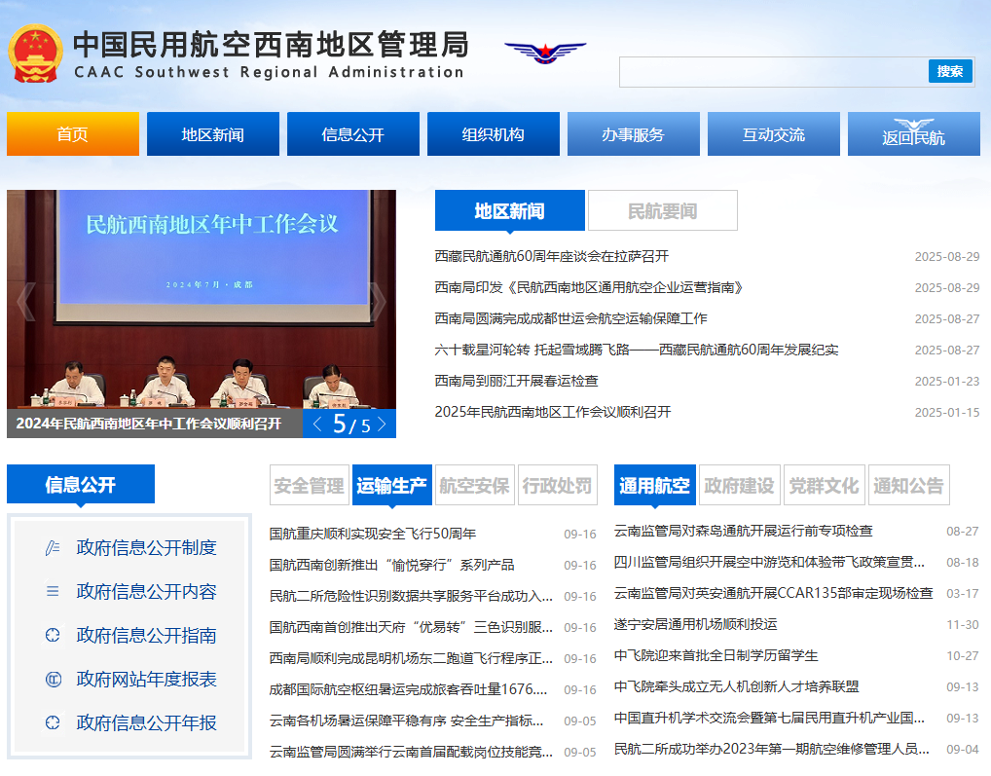
Task: Click the CAAC winged star logo
Action: pyautogui.click(x=545, y=52)
